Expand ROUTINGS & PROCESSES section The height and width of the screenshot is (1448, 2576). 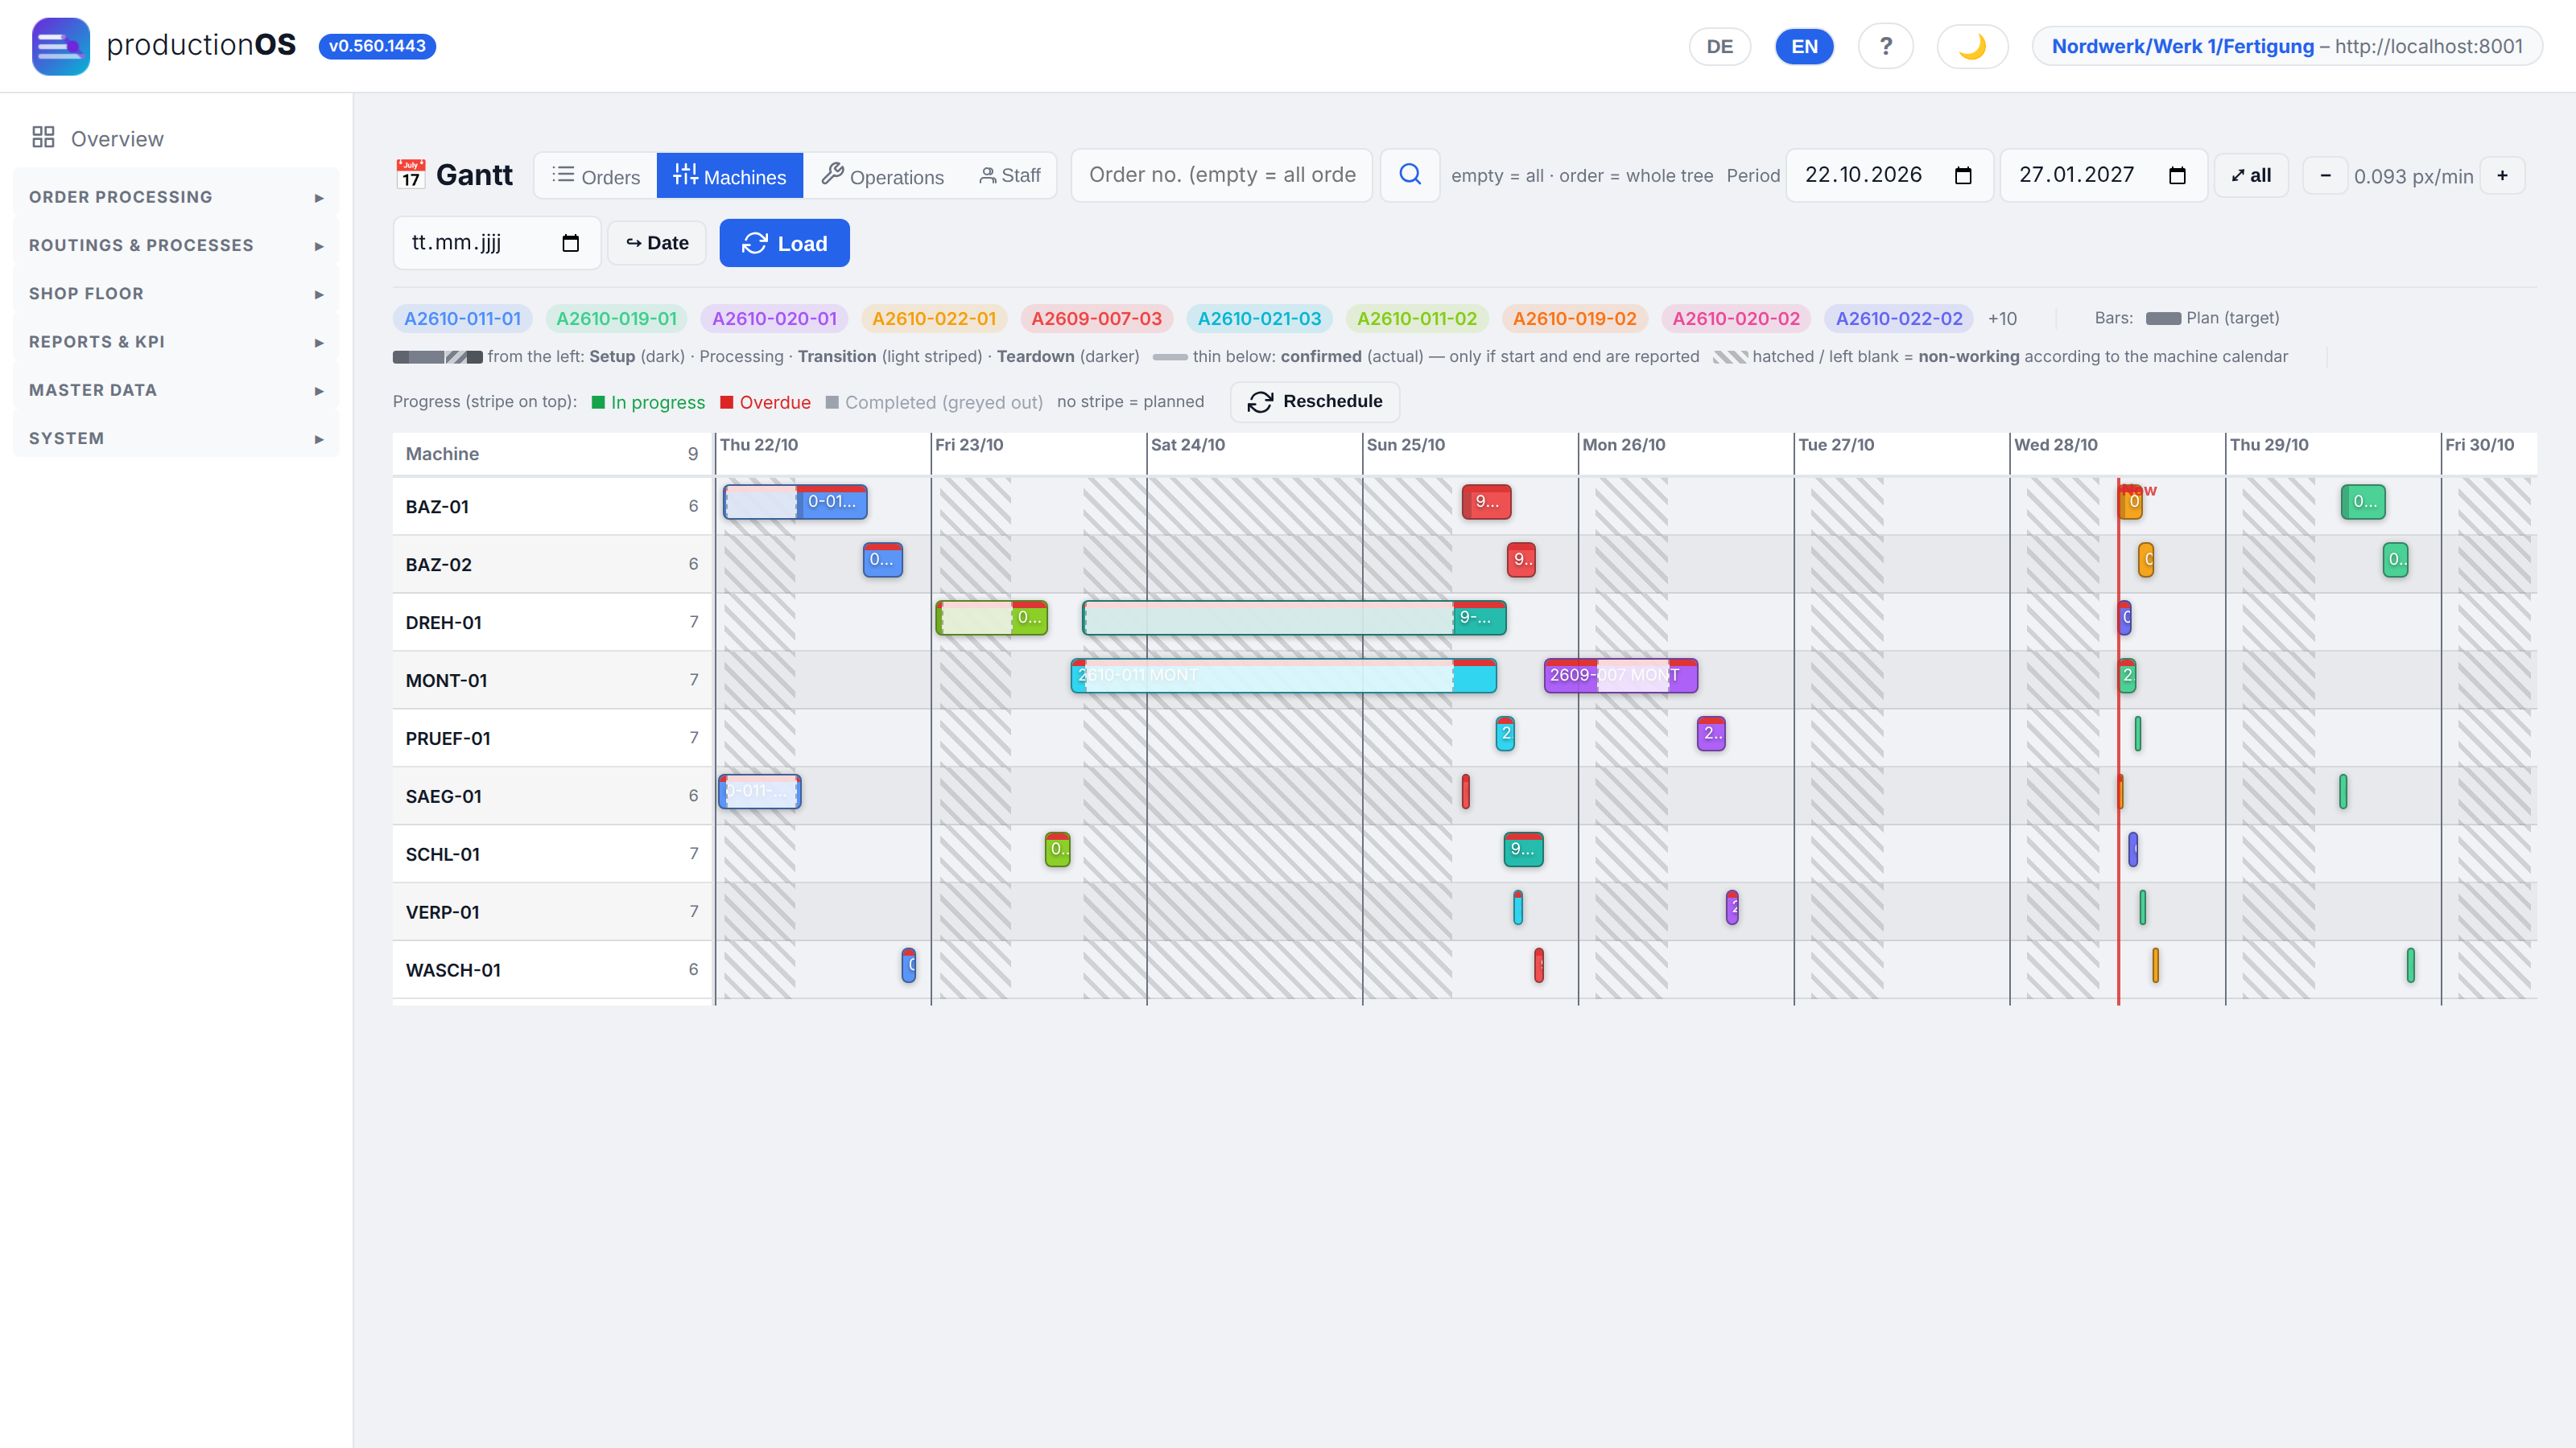point(176,245)
